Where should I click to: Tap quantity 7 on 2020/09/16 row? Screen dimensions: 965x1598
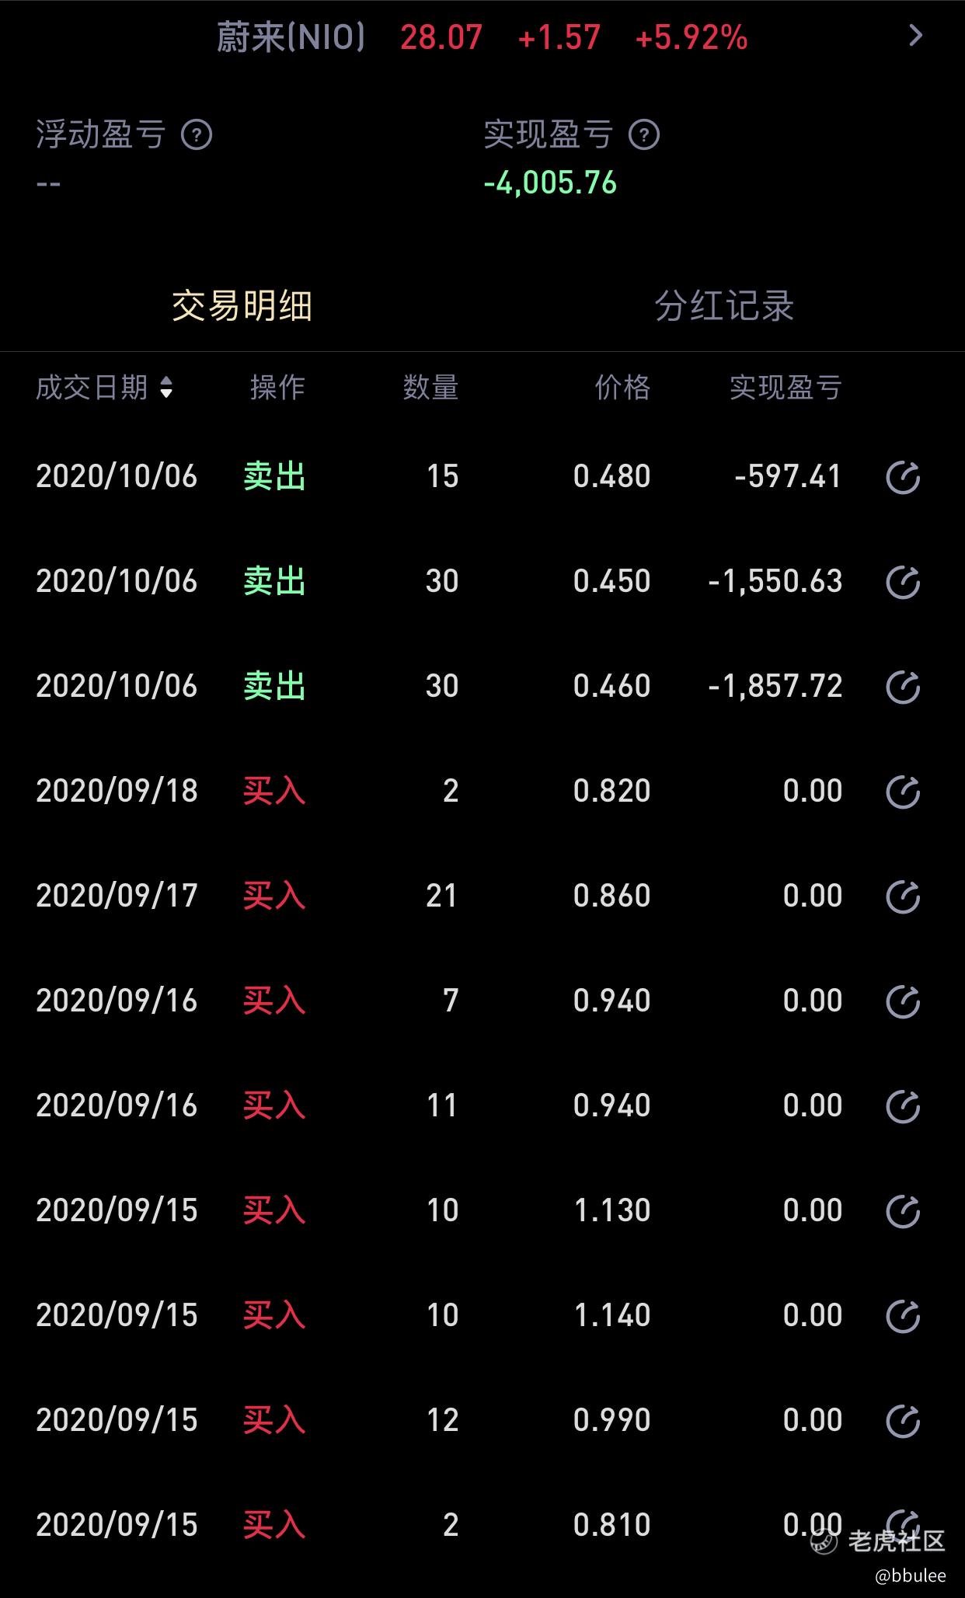(x=451, y=1001)
